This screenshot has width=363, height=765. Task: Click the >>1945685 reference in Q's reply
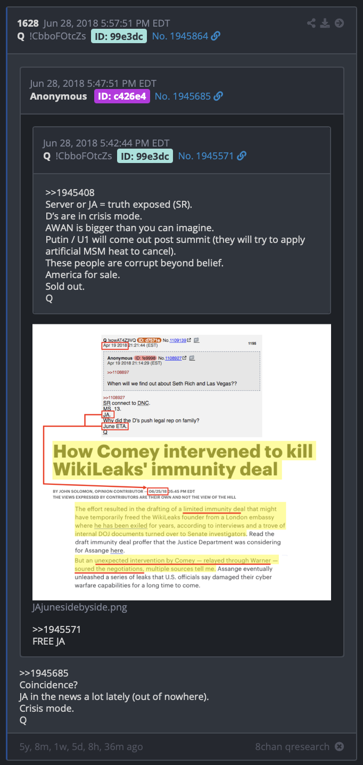(44, 673)
